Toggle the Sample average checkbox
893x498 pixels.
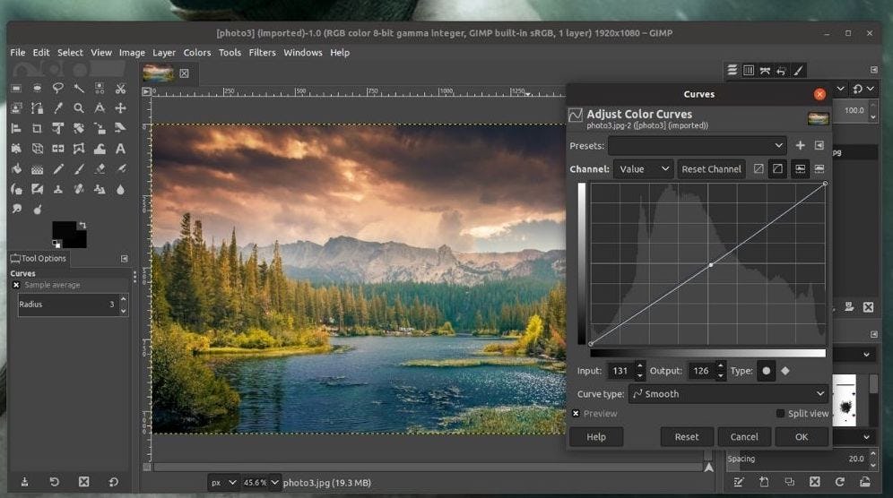click(16, 285)
